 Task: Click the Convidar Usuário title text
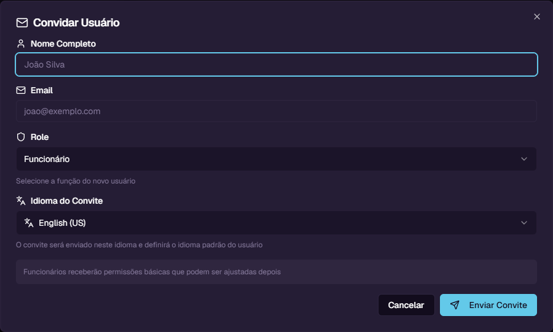76,23
